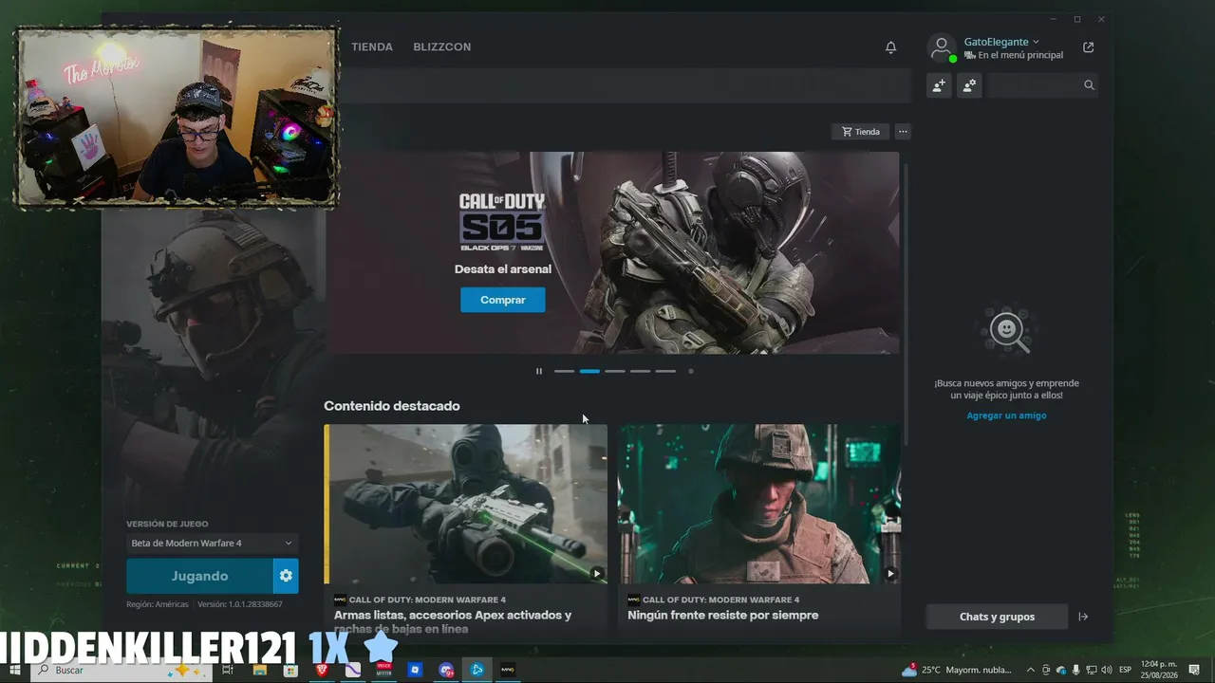Open the three-dots more options menu
Image resolution: width=1215 pixels, height=683 pixels.
click(x=903, y=132)
